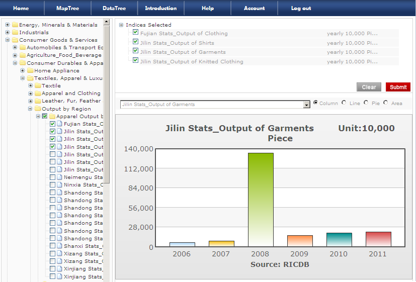Click the Ninxia Stats document icon
The image size is (416, 282).
click(60, 184)
